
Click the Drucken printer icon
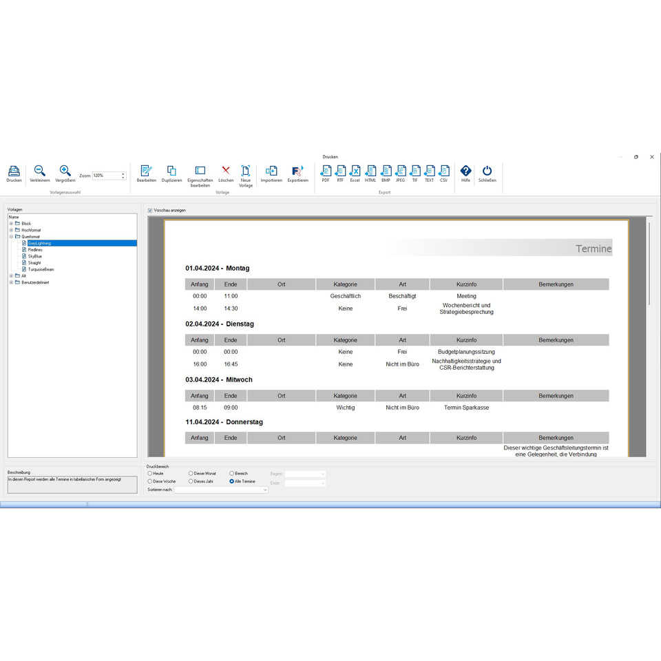pos(14,171)
